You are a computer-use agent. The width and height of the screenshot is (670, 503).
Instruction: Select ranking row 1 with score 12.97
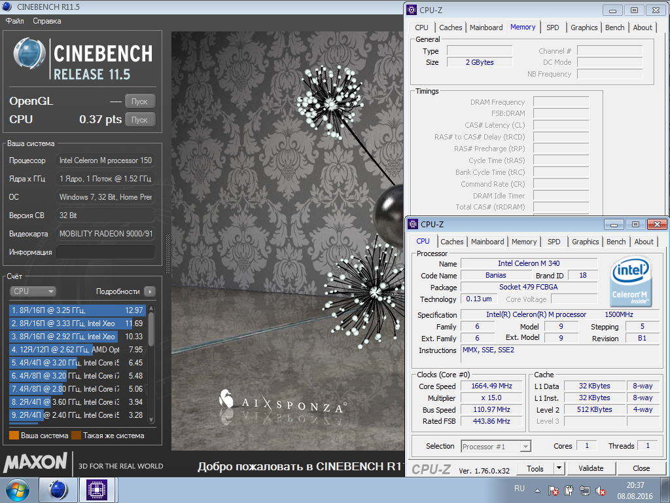pyautogui.click(x=77, y=310)
